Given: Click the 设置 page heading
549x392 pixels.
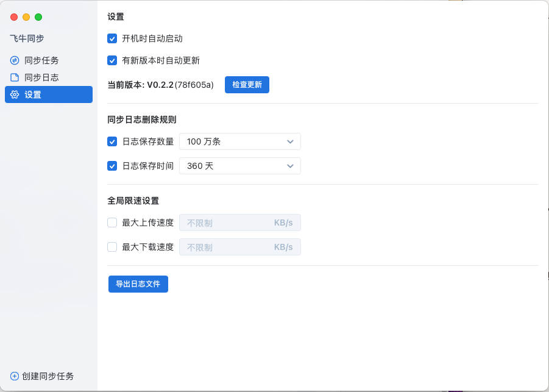Looking at the screenshot, I should click(x=116, y=17).
